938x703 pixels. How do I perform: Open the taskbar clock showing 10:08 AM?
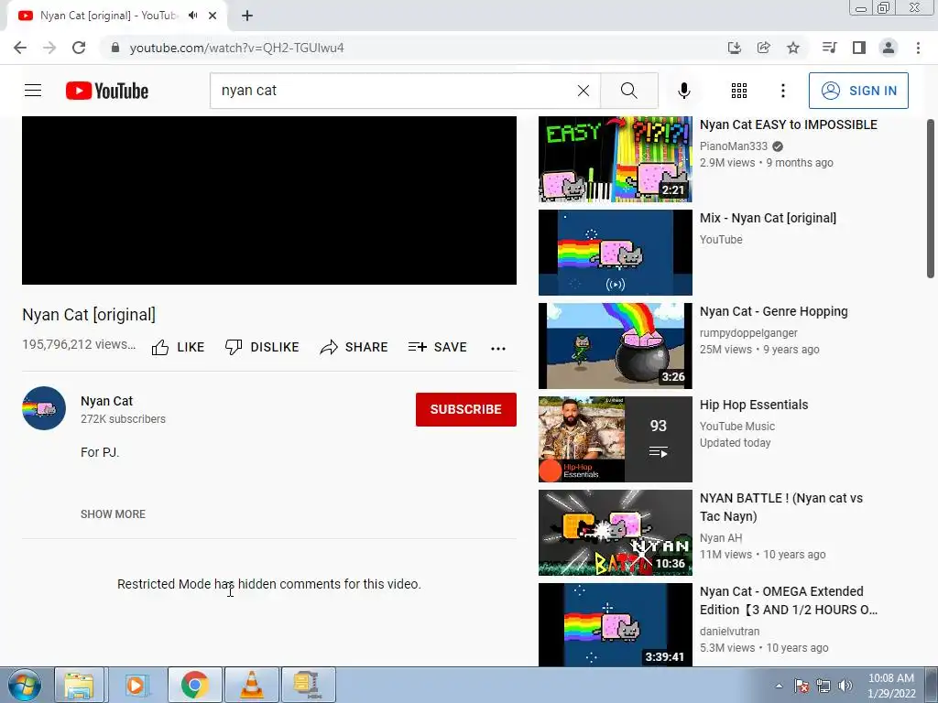pyautogui.click(x=891, y=686)
